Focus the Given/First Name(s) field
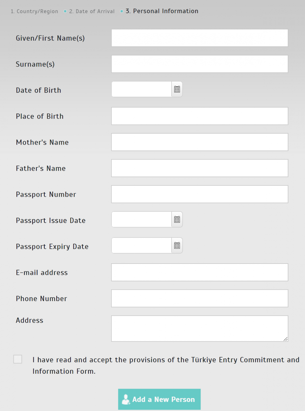305x411 pixels. (199, 38)
